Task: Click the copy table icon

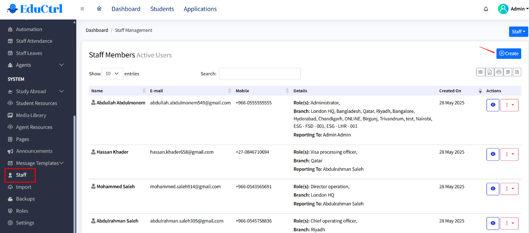Action: click(x=508, y=72)
